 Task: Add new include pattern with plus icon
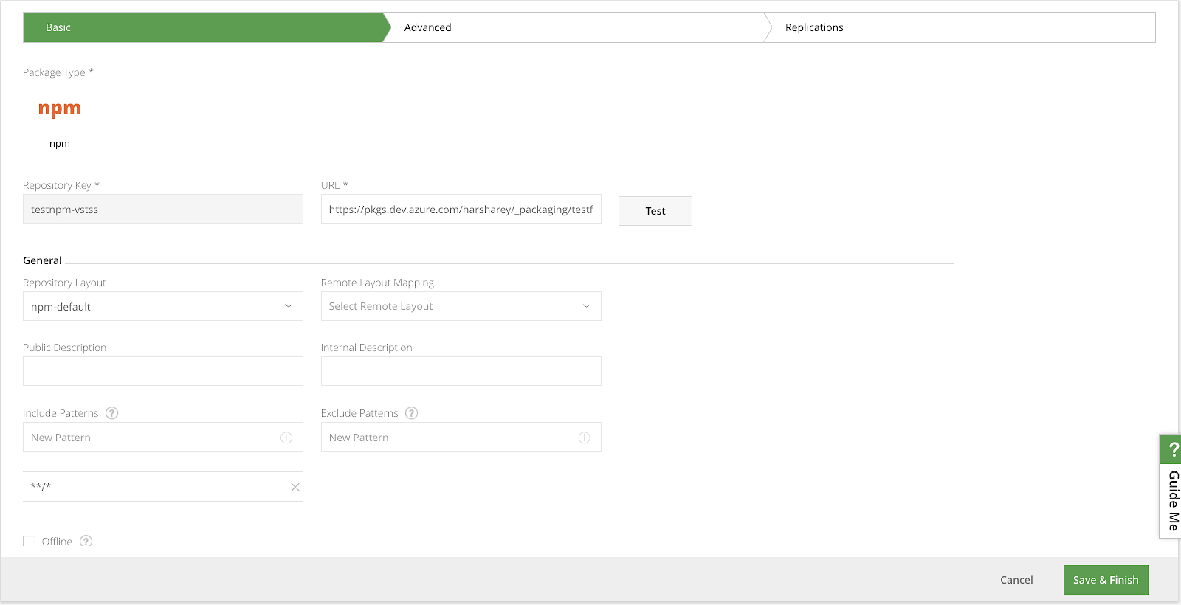[286, 438]
